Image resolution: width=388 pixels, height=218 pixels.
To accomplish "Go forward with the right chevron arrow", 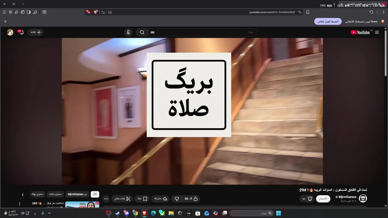I will 383,12.
